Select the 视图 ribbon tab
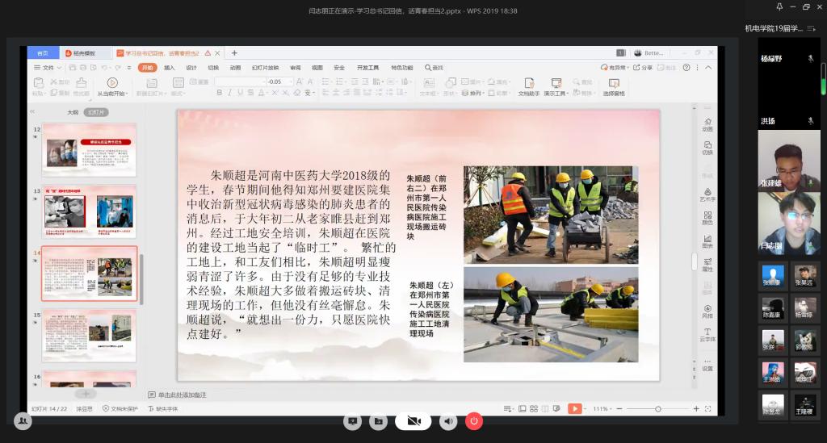The image size is (827, 443). click(x=317, y=68)
